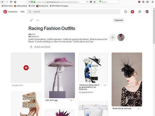The height and width of the screenshot is (116, 155).
Task: Invite collaborator with the grey plus circle
Action: [x=113, y=37]
